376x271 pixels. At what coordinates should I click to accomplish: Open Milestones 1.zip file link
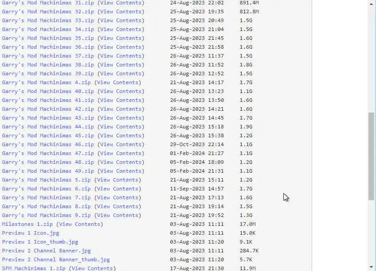(x=27, y=225)
